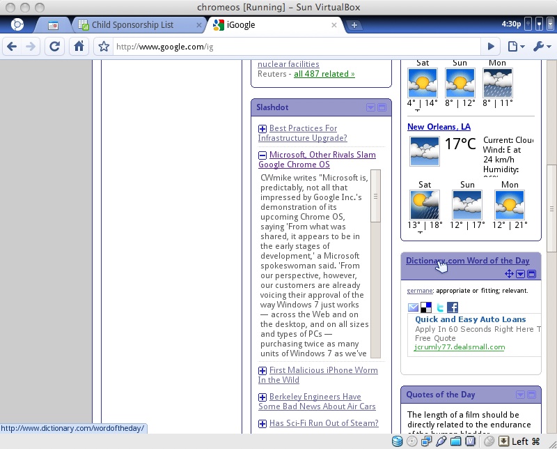Viewport: 557px width, 449px height.
Task: Click VirtualBox shared folders status icon
Action: (x=456, y=441)
